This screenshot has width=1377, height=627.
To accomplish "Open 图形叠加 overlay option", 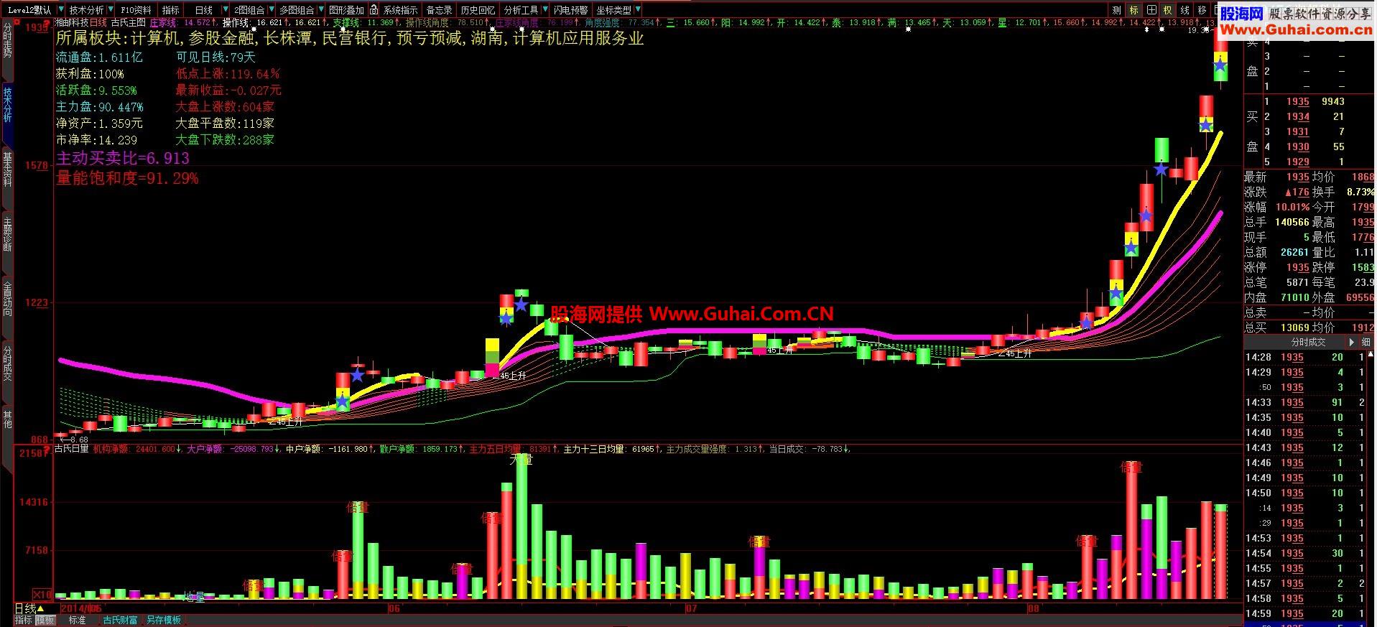I will 347,10.
